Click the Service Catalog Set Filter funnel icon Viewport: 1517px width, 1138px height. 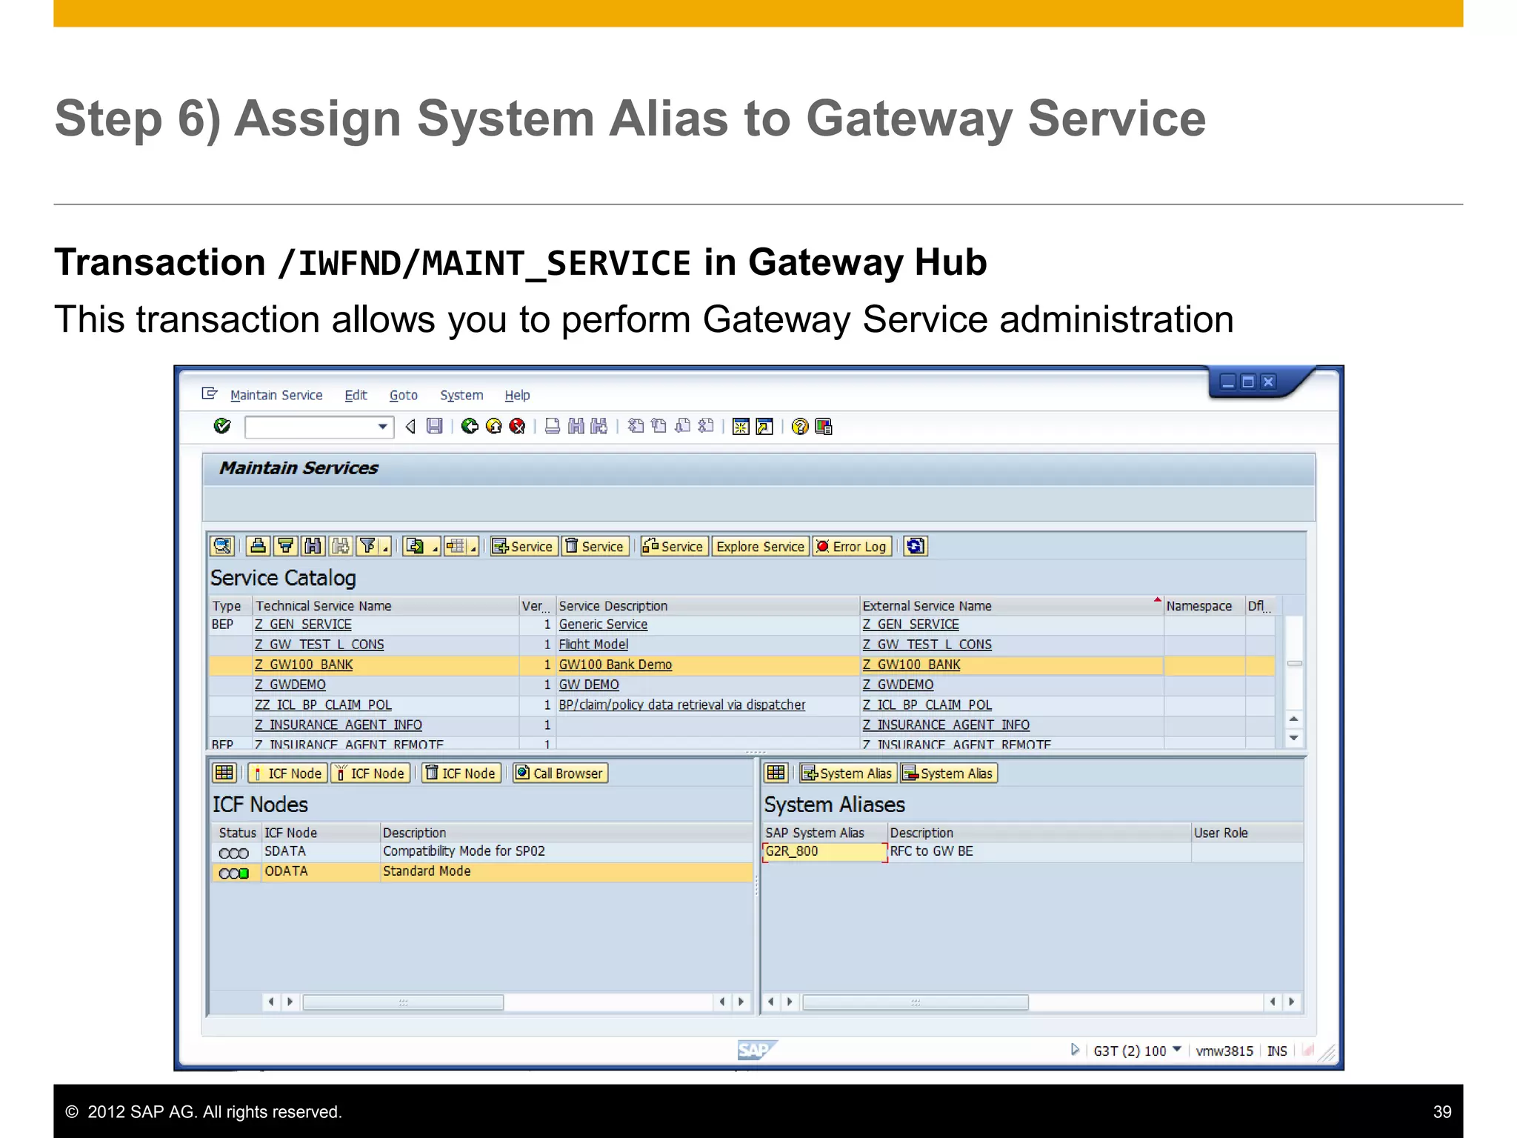tap(367, 546)
